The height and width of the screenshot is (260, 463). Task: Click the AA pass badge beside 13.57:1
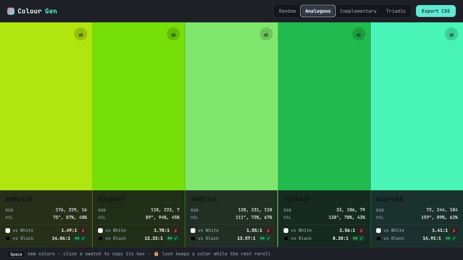(x=265, y=238)
